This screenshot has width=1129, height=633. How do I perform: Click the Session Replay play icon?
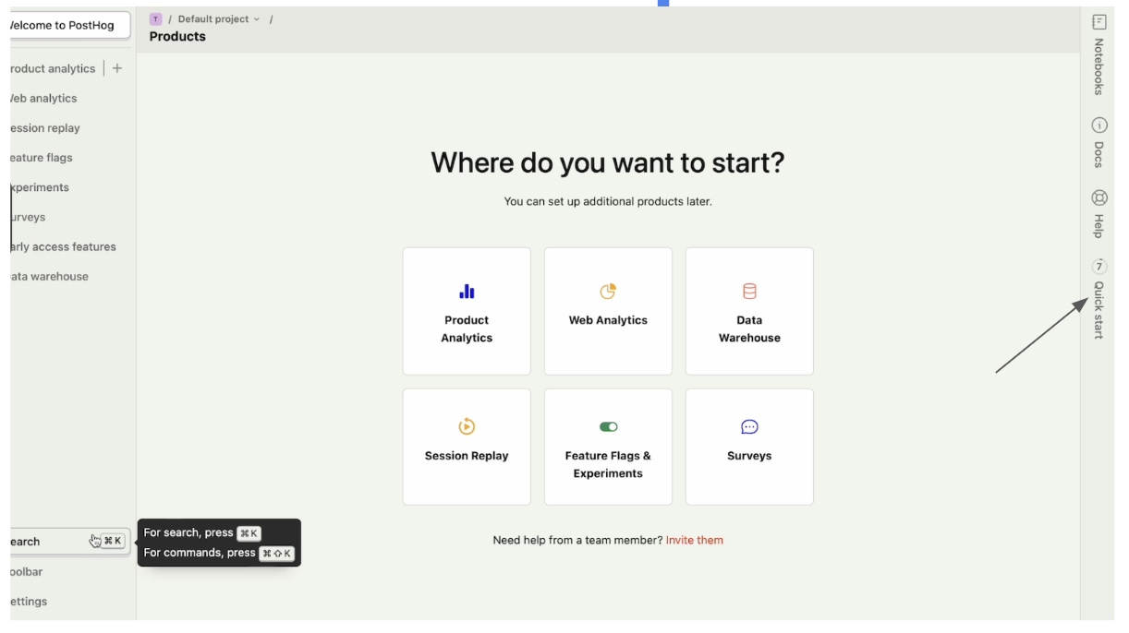pyautogui.click(x=467, y=426)
